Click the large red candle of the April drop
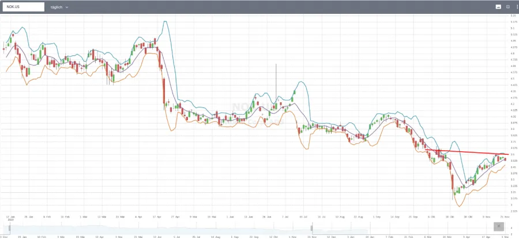Viewport: 519px width, 239px height. click(x=164, y=91)
